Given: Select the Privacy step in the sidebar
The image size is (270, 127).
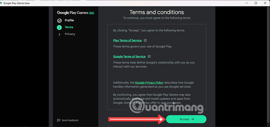Looking at the screenshot, I should click(x=70, y=34).
